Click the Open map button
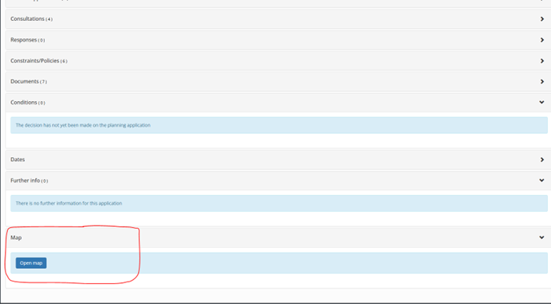The height and width of the screenshot is (304, 551). (x=31, y=263)
